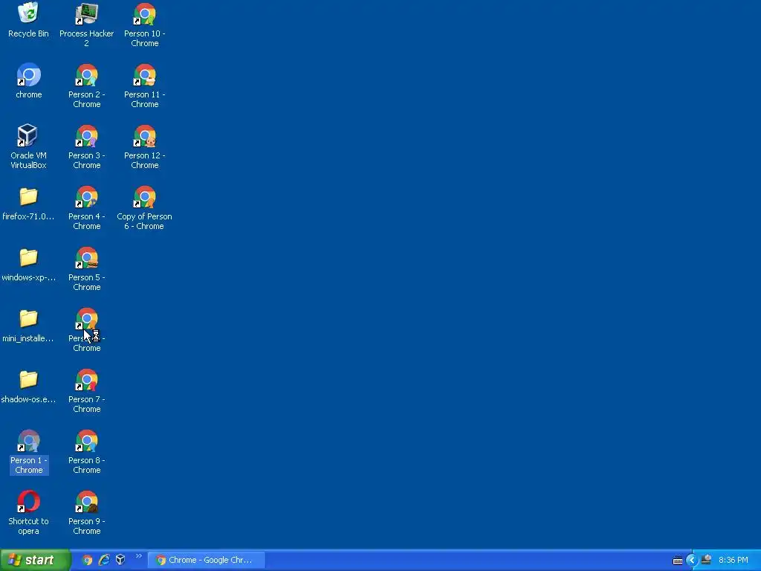The width and height of the screenshot is (761, 571).
Task: Activate the Chrome - Google Chrome taskbar button
Action: 207,560
